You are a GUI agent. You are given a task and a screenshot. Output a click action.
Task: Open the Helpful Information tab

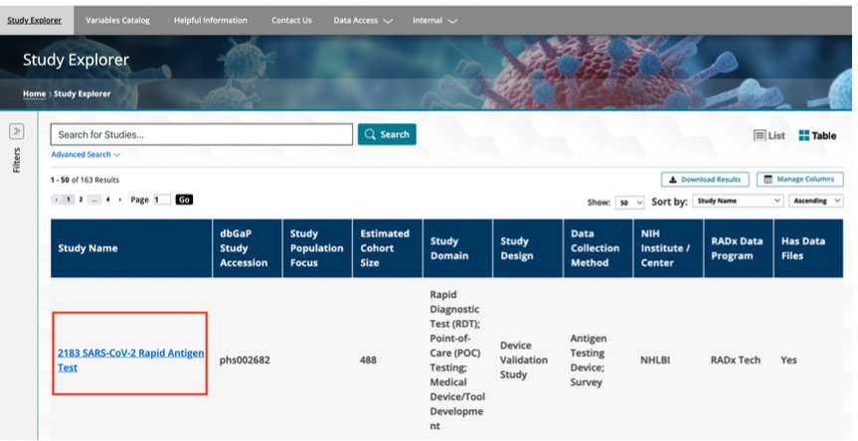click(x=211, y=20)
